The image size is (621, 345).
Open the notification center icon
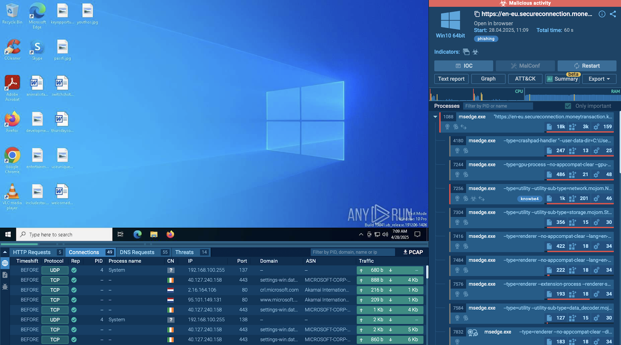pyautogui.click(x=418, y=234)
